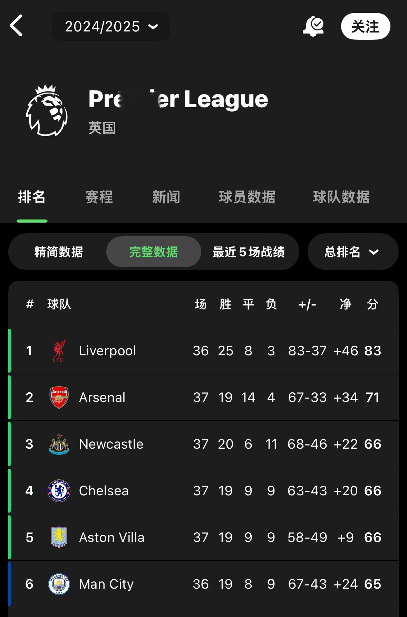
Task: Open the 球员数据 tab
Action: point(247,197)
